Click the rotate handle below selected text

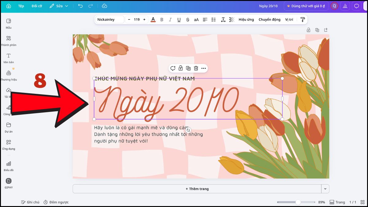(x=188, y=130)
